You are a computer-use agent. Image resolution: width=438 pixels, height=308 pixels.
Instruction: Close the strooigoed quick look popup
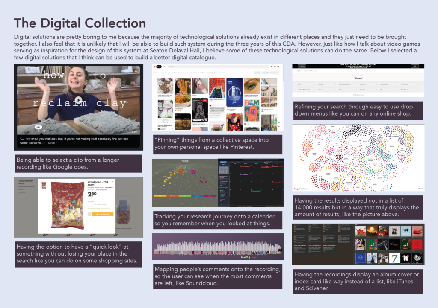click(112, 181)
